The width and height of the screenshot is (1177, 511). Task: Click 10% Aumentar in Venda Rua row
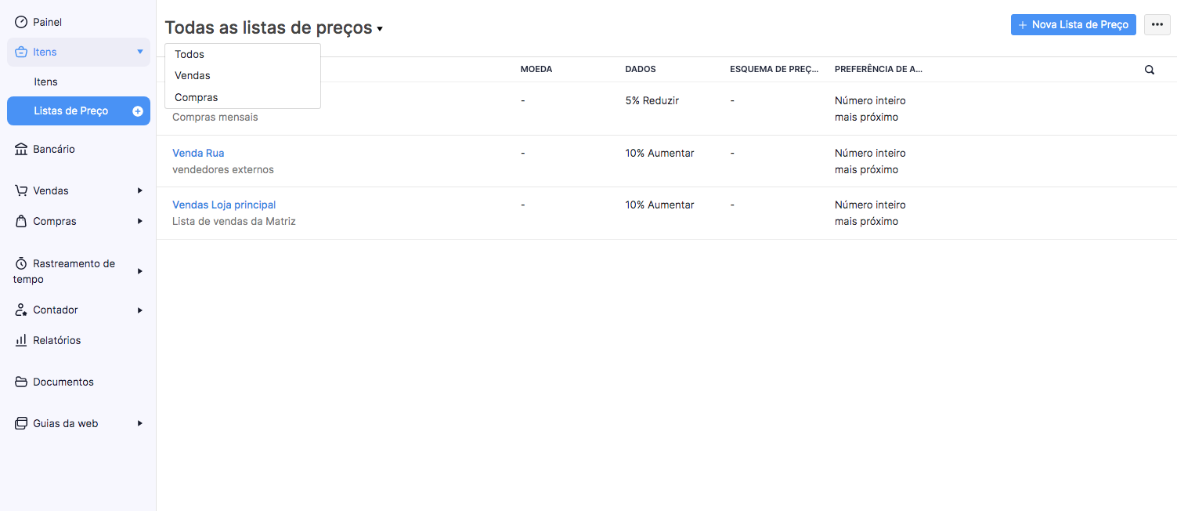click(x=659, y=153)
